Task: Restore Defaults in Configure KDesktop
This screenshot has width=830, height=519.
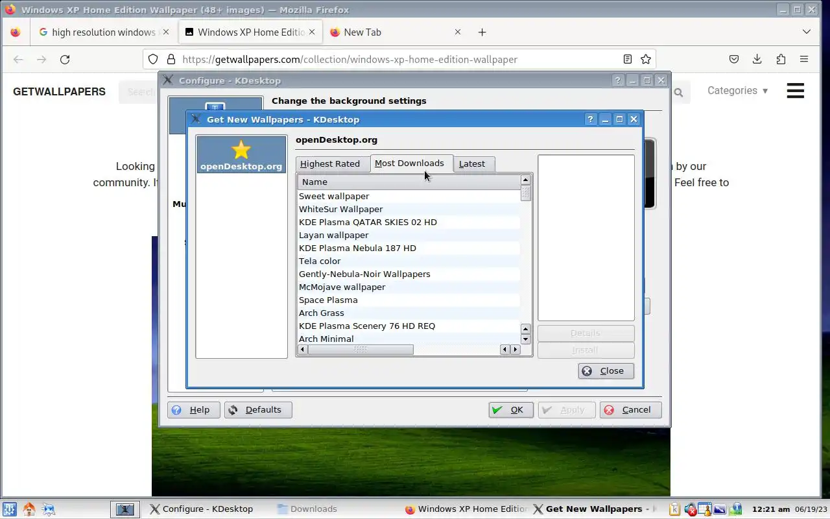Action: tap(257, 410)
